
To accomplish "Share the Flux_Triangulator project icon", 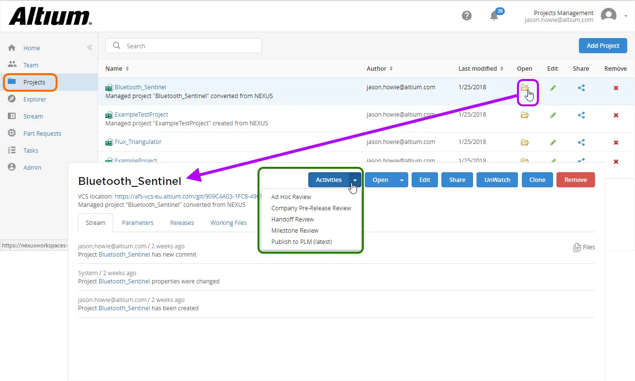I will (x=581, y=142).
